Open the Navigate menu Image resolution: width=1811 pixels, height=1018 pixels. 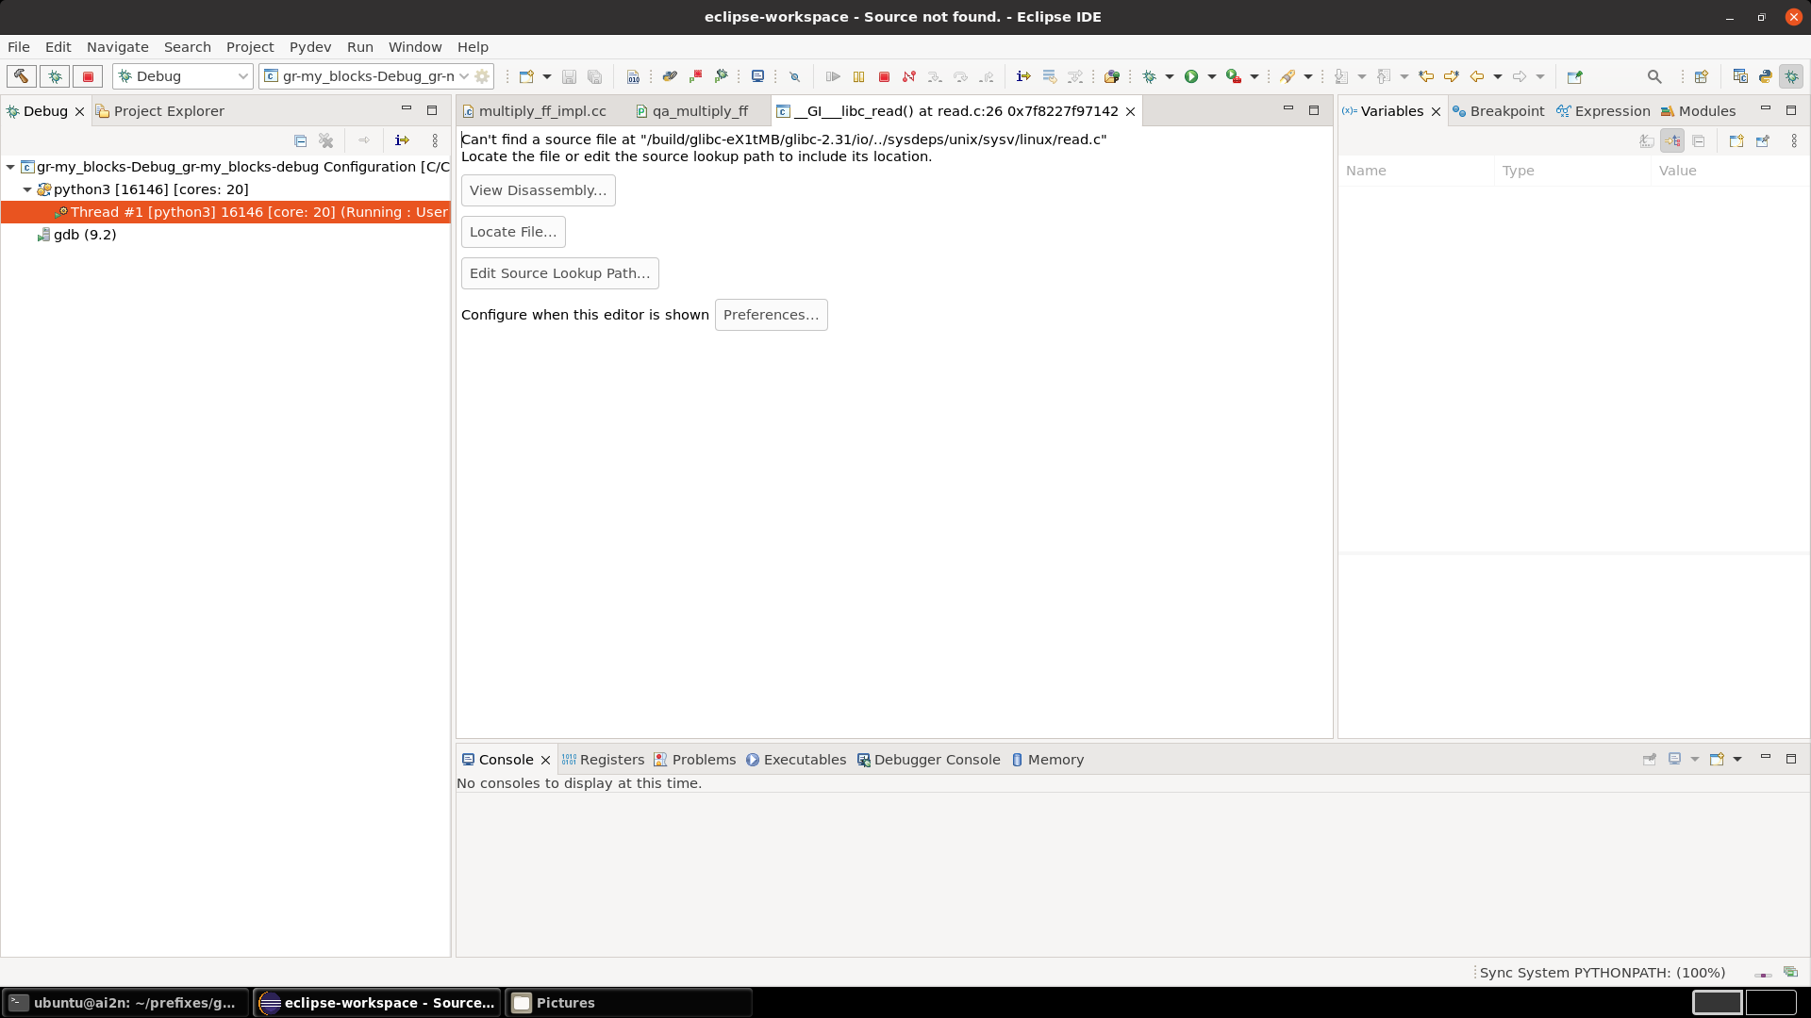click(x=117, y=47)
